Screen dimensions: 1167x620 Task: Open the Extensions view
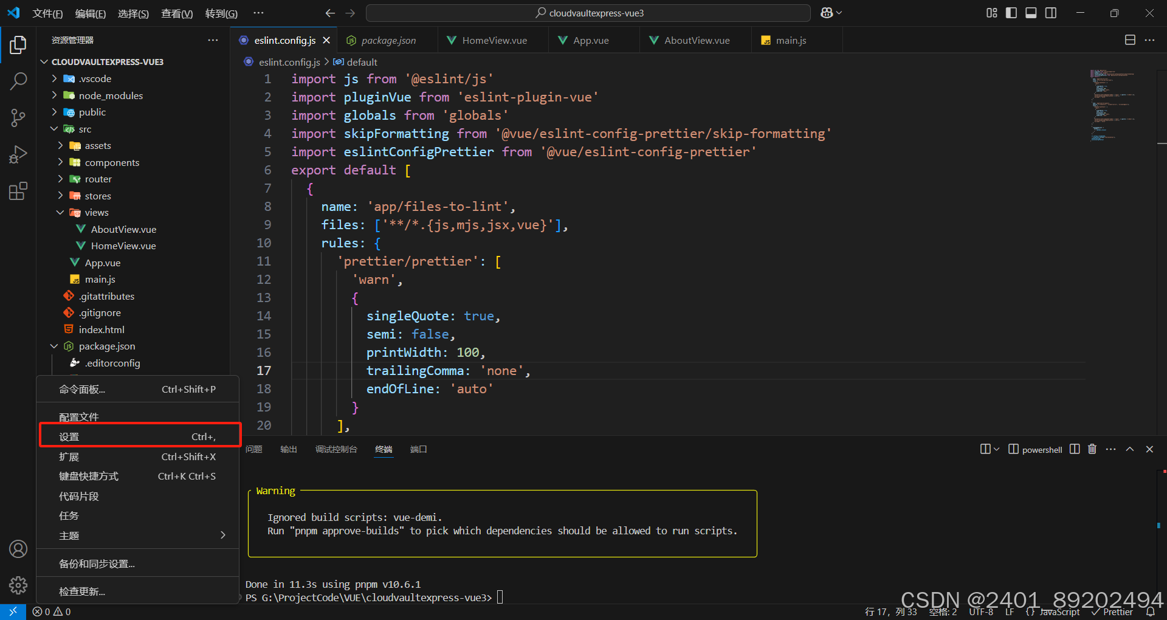click(18, 191)
